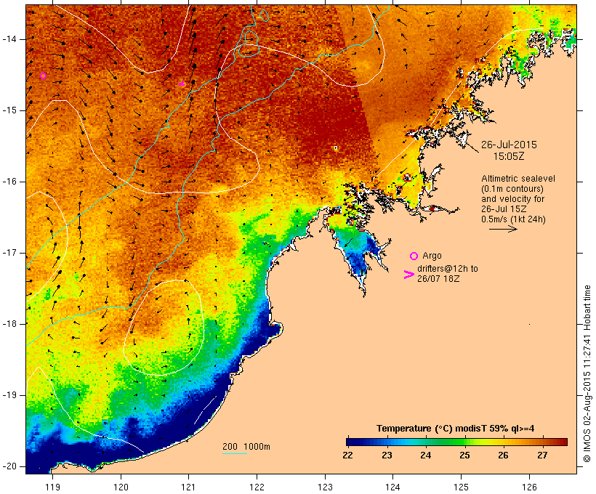Click the '0.5m/s (1kt 24h)' label
The width and height of the screenshot is (596, 494).
(x=513, y=219)
